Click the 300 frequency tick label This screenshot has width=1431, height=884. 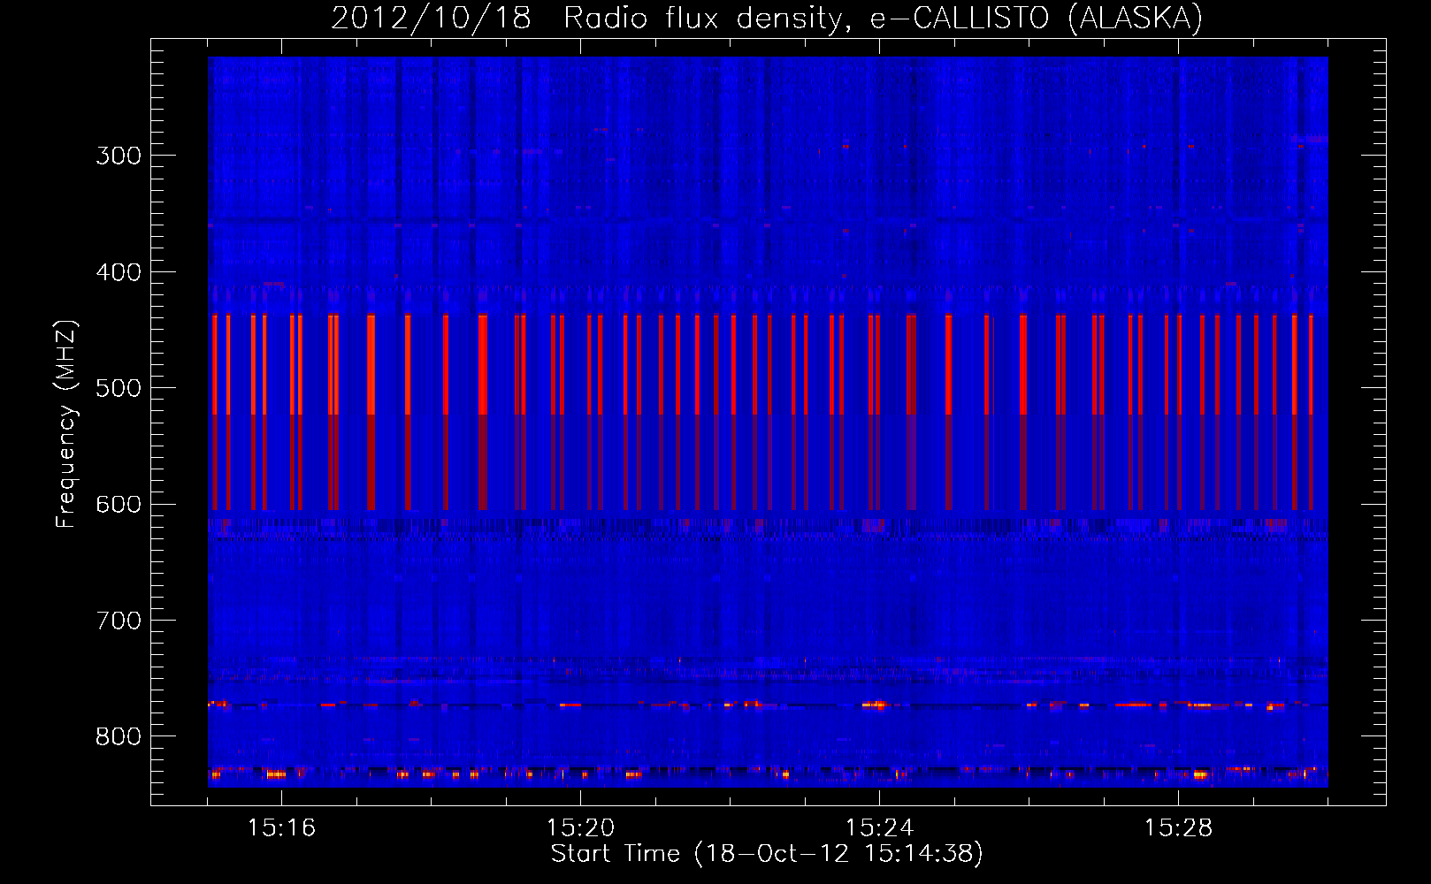coord(119,156)
